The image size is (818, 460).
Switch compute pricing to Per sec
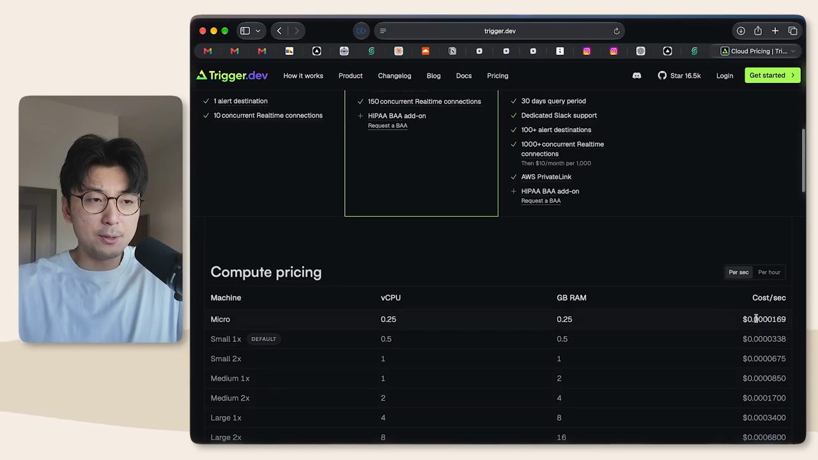pos(739,272)
